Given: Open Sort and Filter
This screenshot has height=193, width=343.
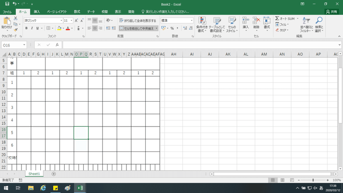Looking at the screenshot, I should point(307,25).
